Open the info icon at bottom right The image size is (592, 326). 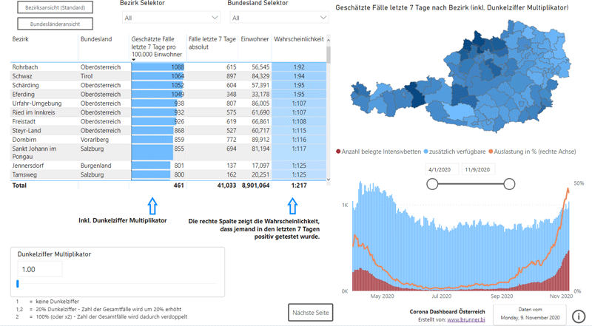click(x=579, y=316)
